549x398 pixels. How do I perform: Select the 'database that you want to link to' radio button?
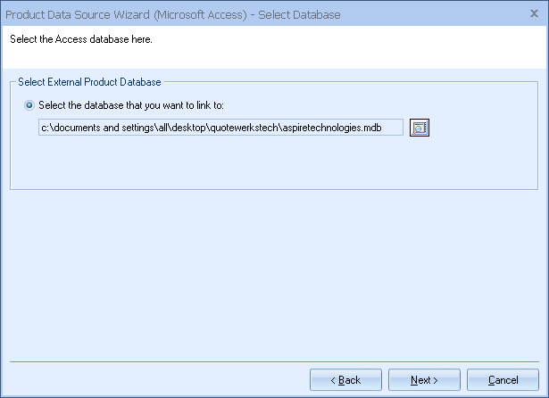pyautogui.click(x=30, y=105)
